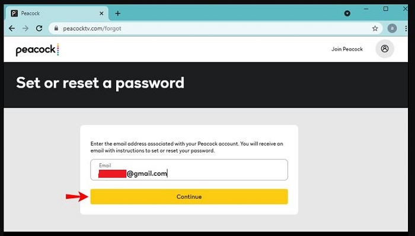The height and width of the screenshot is (236, 415).
Task: View site info via the padlock icon
Action: (56, 28)
